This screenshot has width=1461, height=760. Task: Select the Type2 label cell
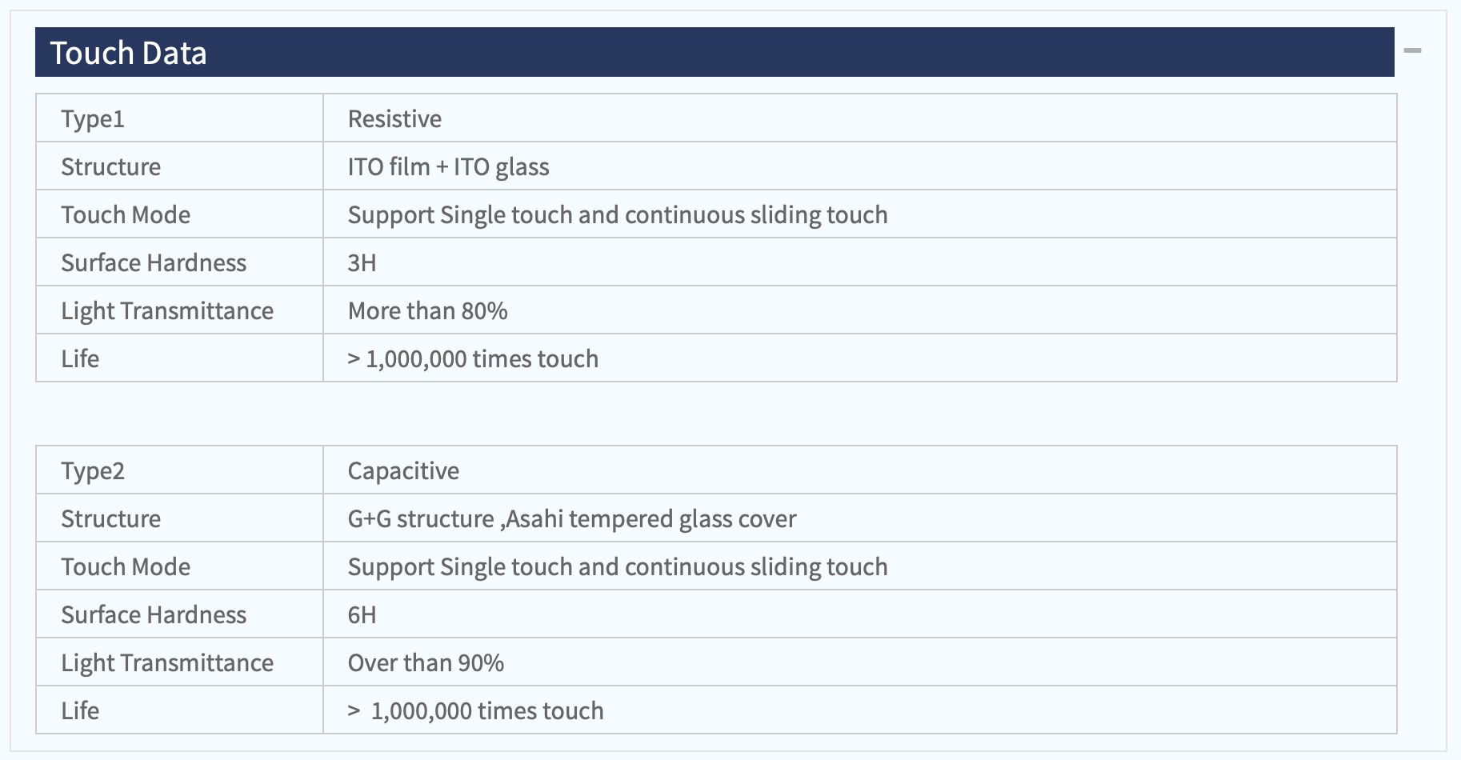tap(179, 470)
